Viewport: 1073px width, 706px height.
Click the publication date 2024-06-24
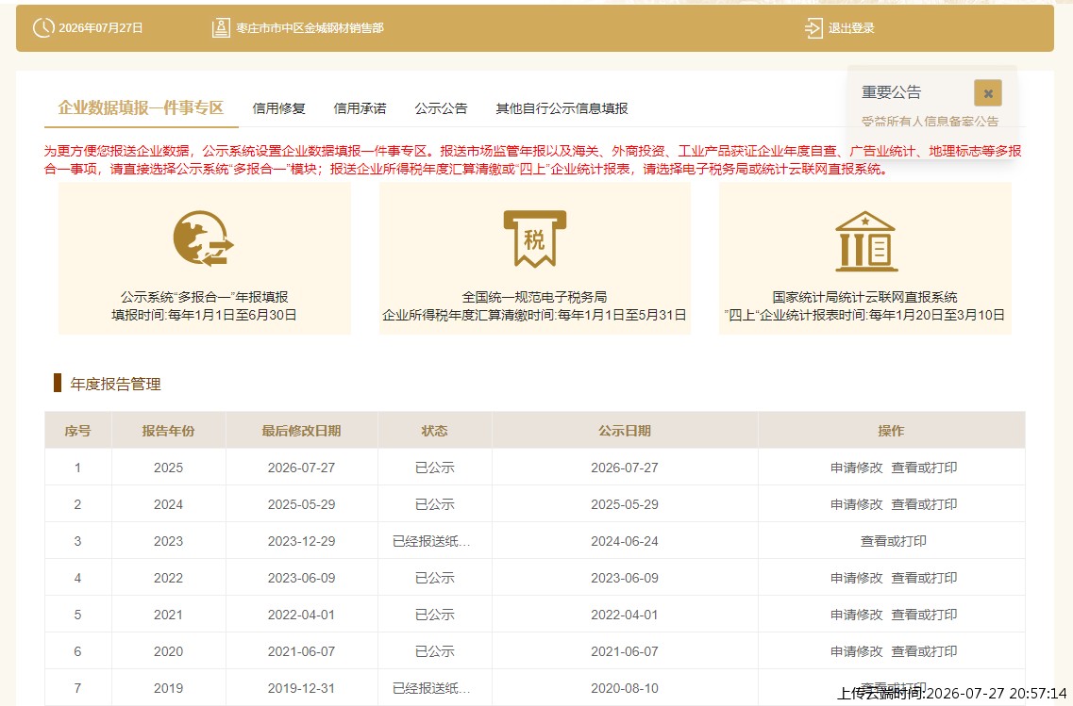625,541
